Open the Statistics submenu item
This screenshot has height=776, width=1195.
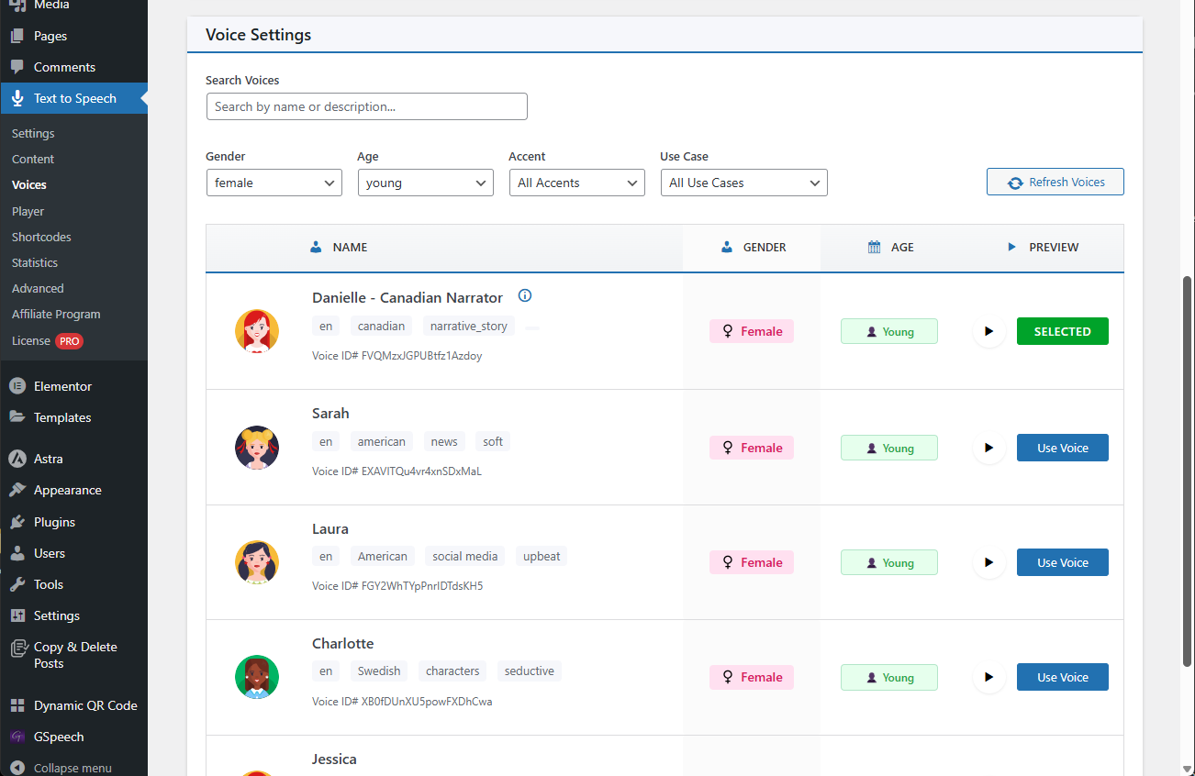(35, 262)
